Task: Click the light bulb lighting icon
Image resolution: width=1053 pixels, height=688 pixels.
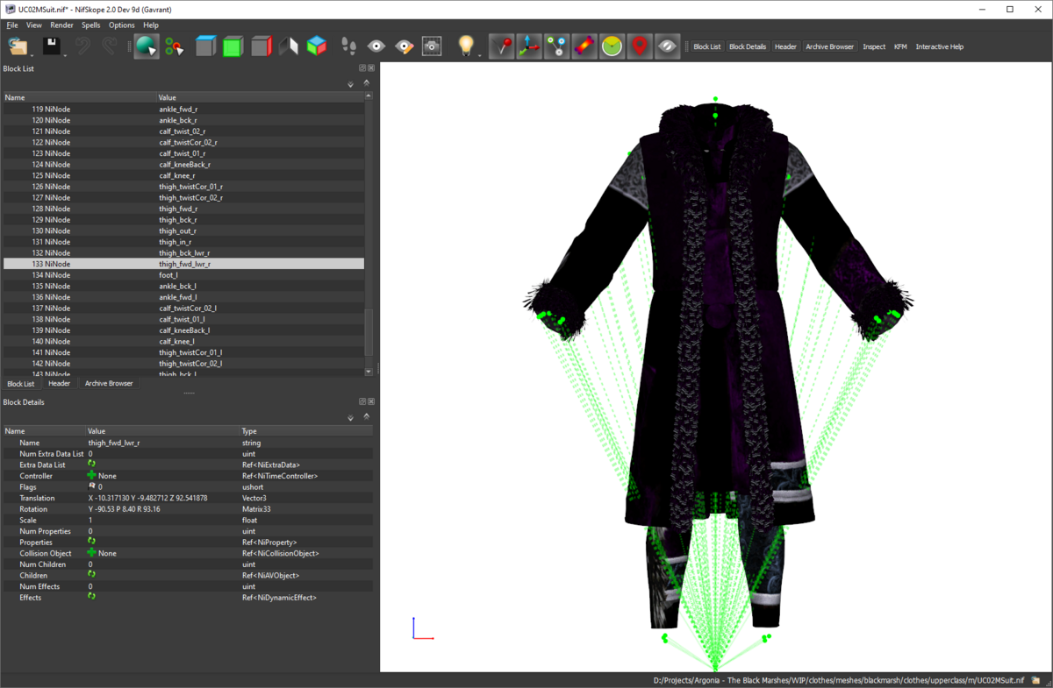Action: (x=466, y=46)
